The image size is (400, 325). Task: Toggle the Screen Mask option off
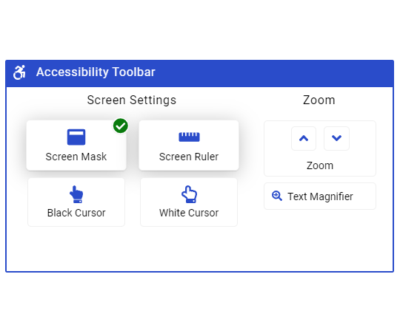76,146
